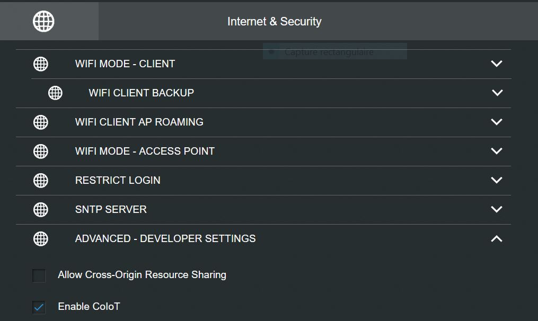Click the large globe icon in header
This screenshot has width=538, height=321.
pyautogui.click(x=43, y=21)
